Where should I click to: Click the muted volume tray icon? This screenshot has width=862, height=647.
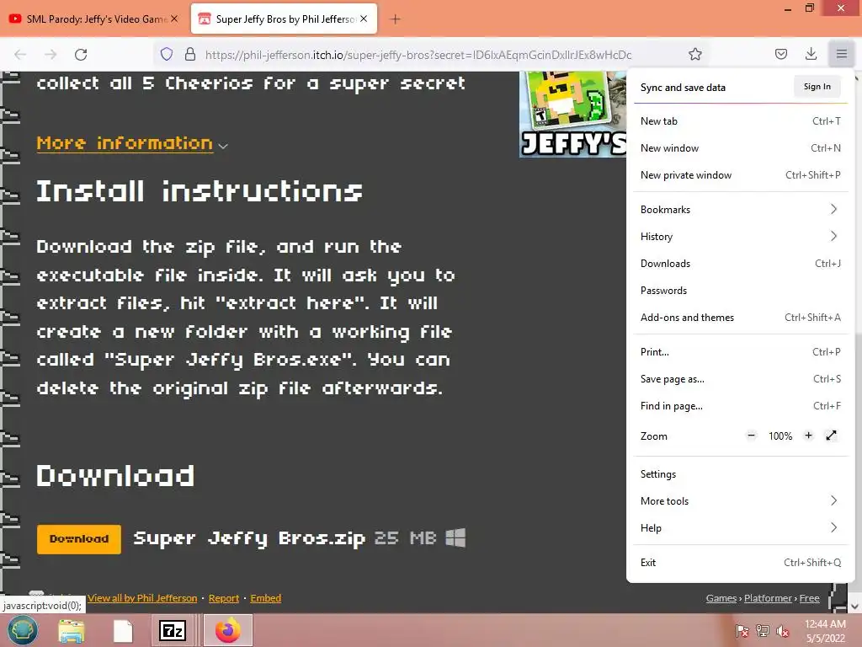point(783,631)
